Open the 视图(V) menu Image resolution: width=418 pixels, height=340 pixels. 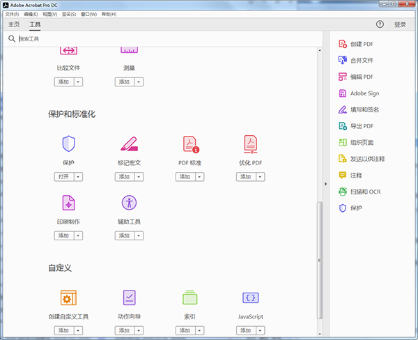pyautogui.click(x=50, y=14)
